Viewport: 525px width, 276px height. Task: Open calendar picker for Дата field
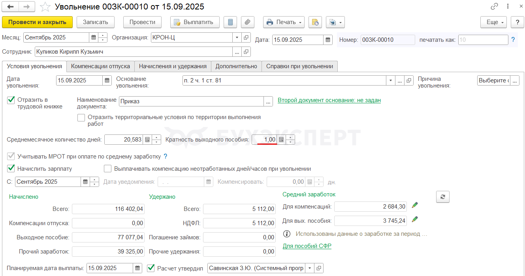328,40
